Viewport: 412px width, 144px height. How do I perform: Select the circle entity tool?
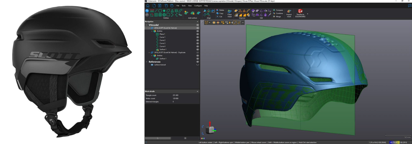coord(160,11)
